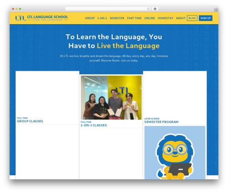Click the Blog button
The width and height of the screenshot is (228, 193).
(192, 18)
